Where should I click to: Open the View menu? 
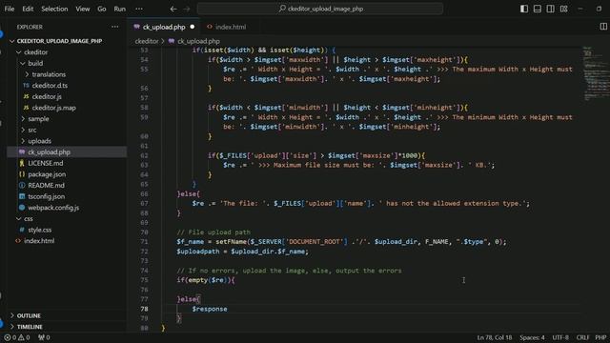point(83,9)
